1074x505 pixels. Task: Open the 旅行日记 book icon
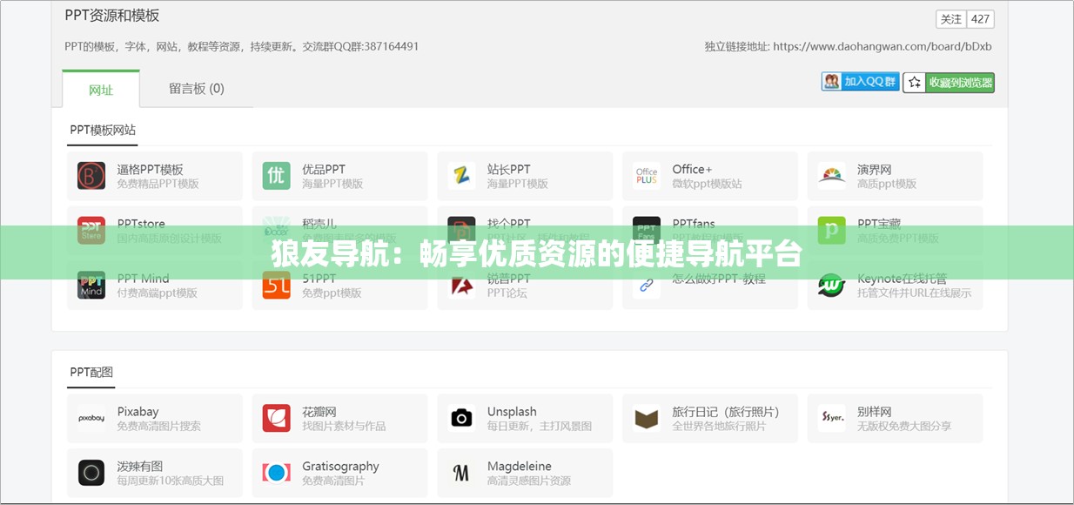pyautogui.click(x=647, y=418)
